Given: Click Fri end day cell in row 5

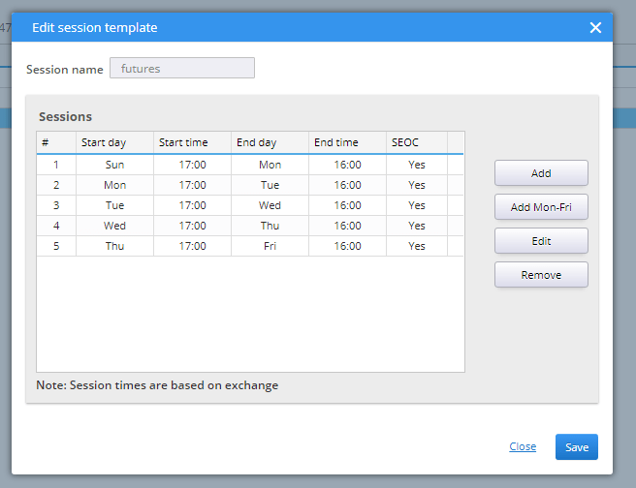Looking at the screenshot, I should (270, 246).
